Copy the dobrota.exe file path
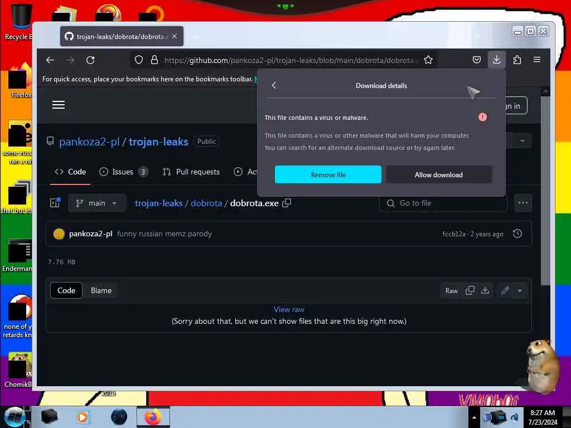 click(x=287, y=203)
